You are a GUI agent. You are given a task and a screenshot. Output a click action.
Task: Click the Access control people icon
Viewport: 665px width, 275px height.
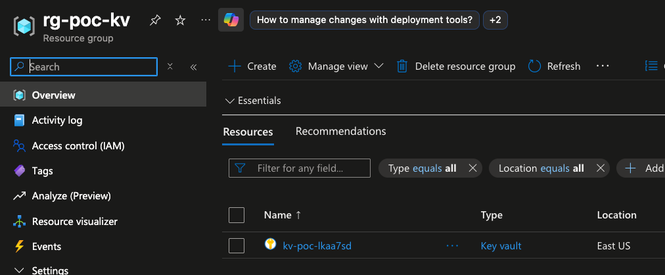coord(19,145)
